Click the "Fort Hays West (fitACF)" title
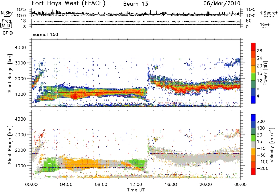The height and width of the screenshot is (192, 278). [x=68, y=3]
